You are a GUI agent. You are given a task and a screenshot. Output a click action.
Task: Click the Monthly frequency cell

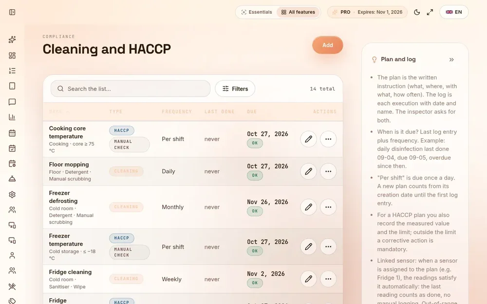[x=173, y=207]
